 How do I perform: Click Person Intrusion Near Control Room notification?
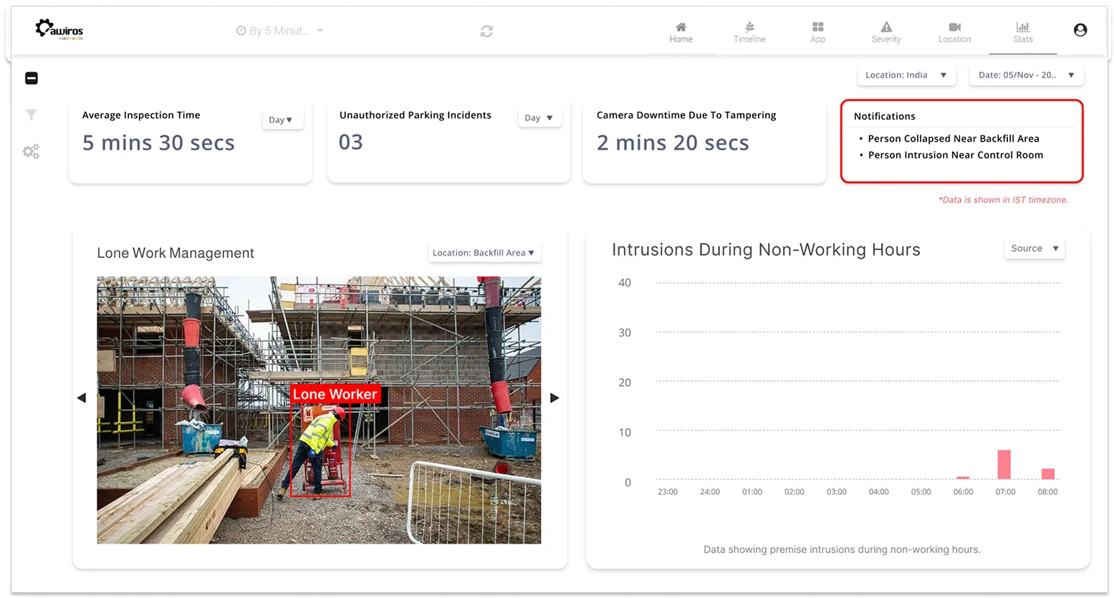tap(956, 155)
